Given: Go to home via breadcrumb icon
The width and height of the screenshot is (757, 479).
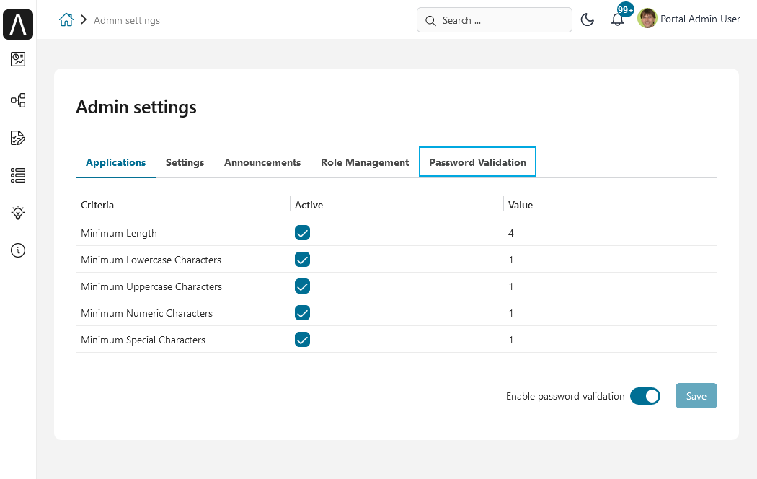Looking at the screenshot, I should point(66,19).
